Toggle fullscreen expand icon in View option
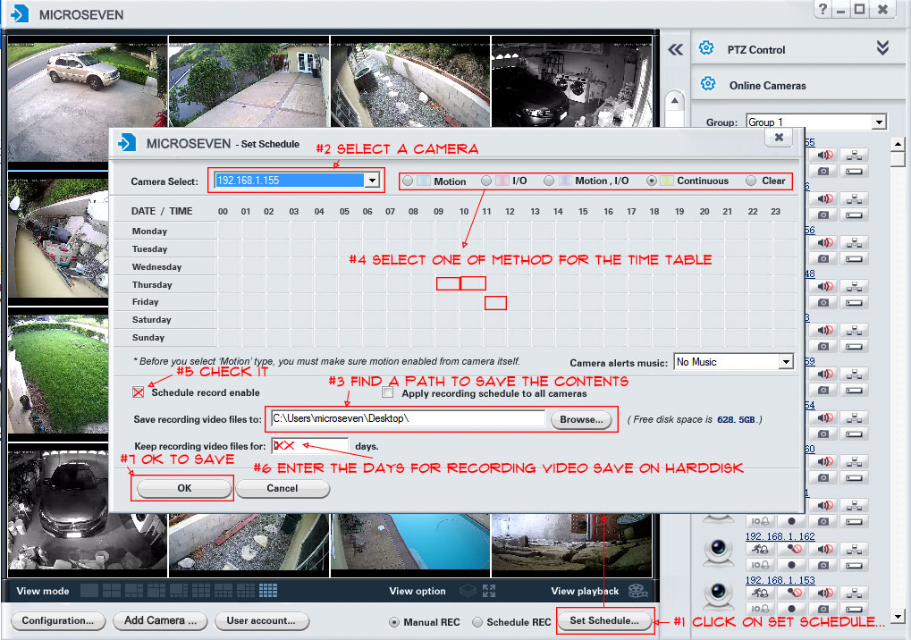The height and width of the screenshot is (640, 911). 489,591
